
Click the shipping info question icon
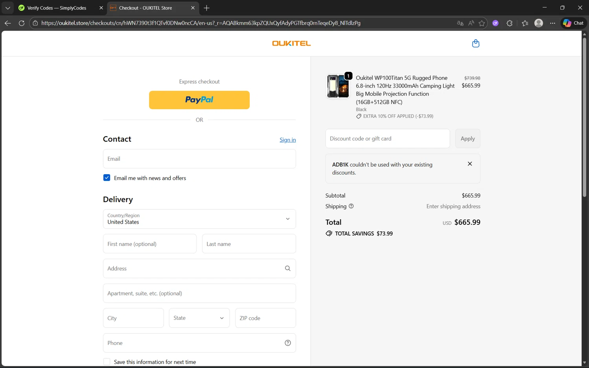click(x=351, y=206)
